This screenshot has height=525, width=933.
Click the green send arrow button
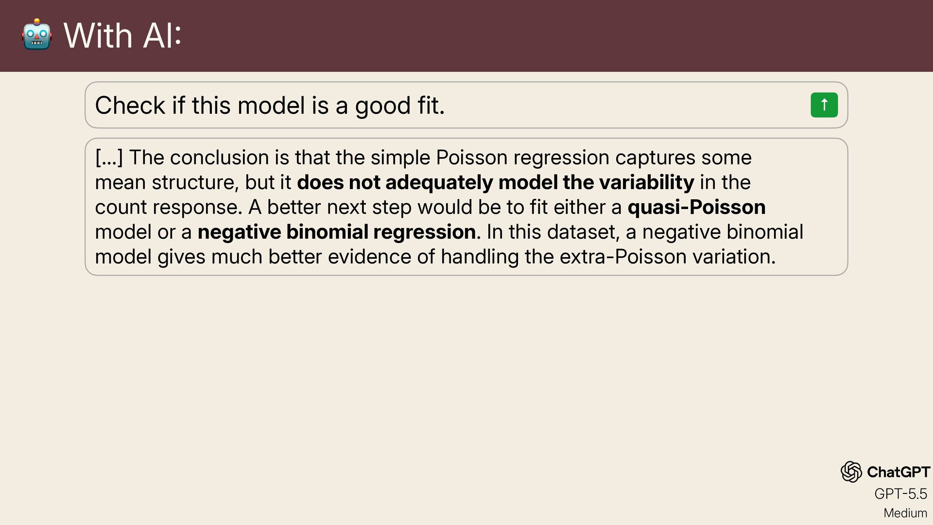tap(824, 105)
